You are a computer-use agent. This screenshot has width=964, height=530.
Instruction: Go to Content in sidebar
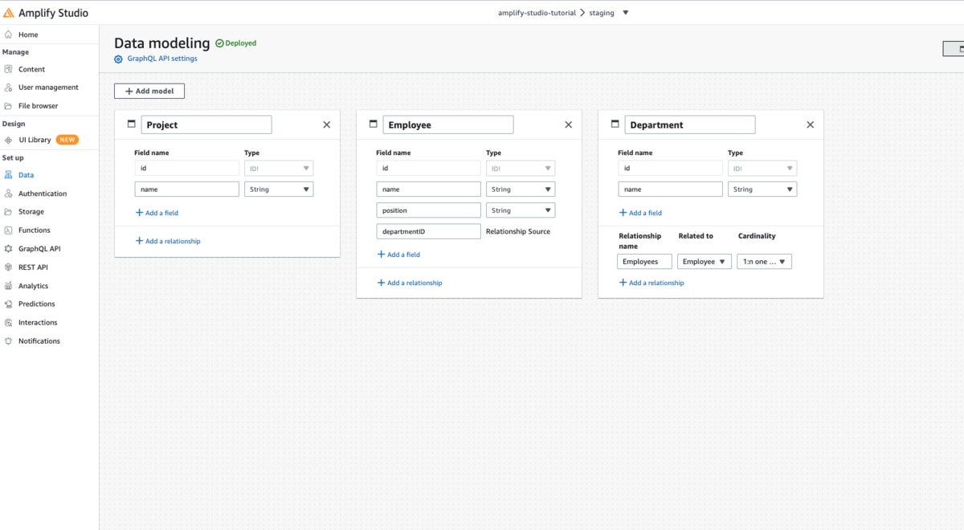(32, 69)
